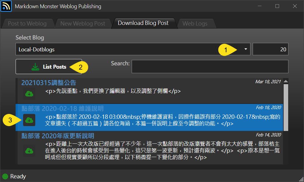Image resolution: width=304 pixels, height=182 pixels.
Task: Select the Download Blog Post tab
Action: (x=143, y=23)
